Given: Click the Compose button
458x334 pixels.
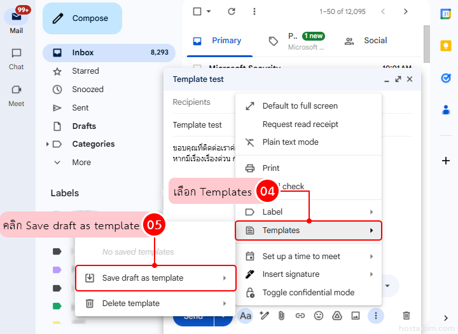Looking at the screenshot, I should [x=82, y=18].
